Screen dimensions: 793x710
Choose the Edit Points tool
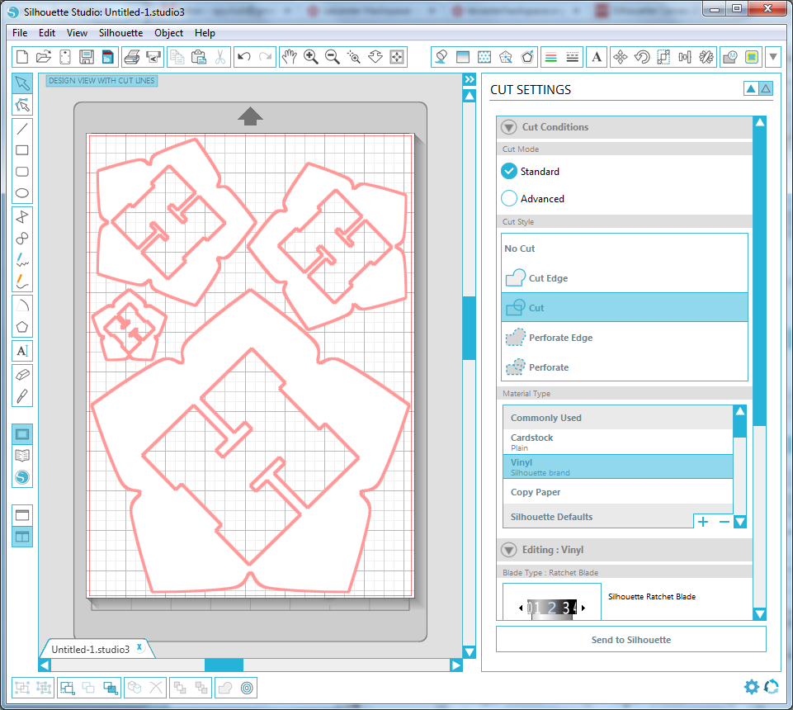22,105
